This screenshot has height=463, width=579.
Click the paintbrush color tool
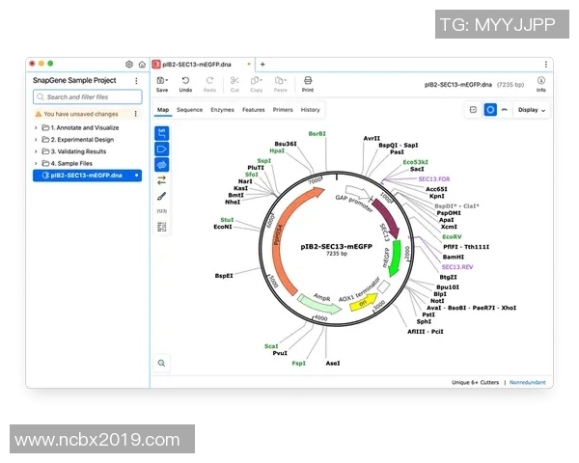coord(162,196)
